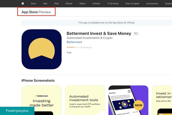Open the Automated investment tools screenshot

tap(85, 100)
